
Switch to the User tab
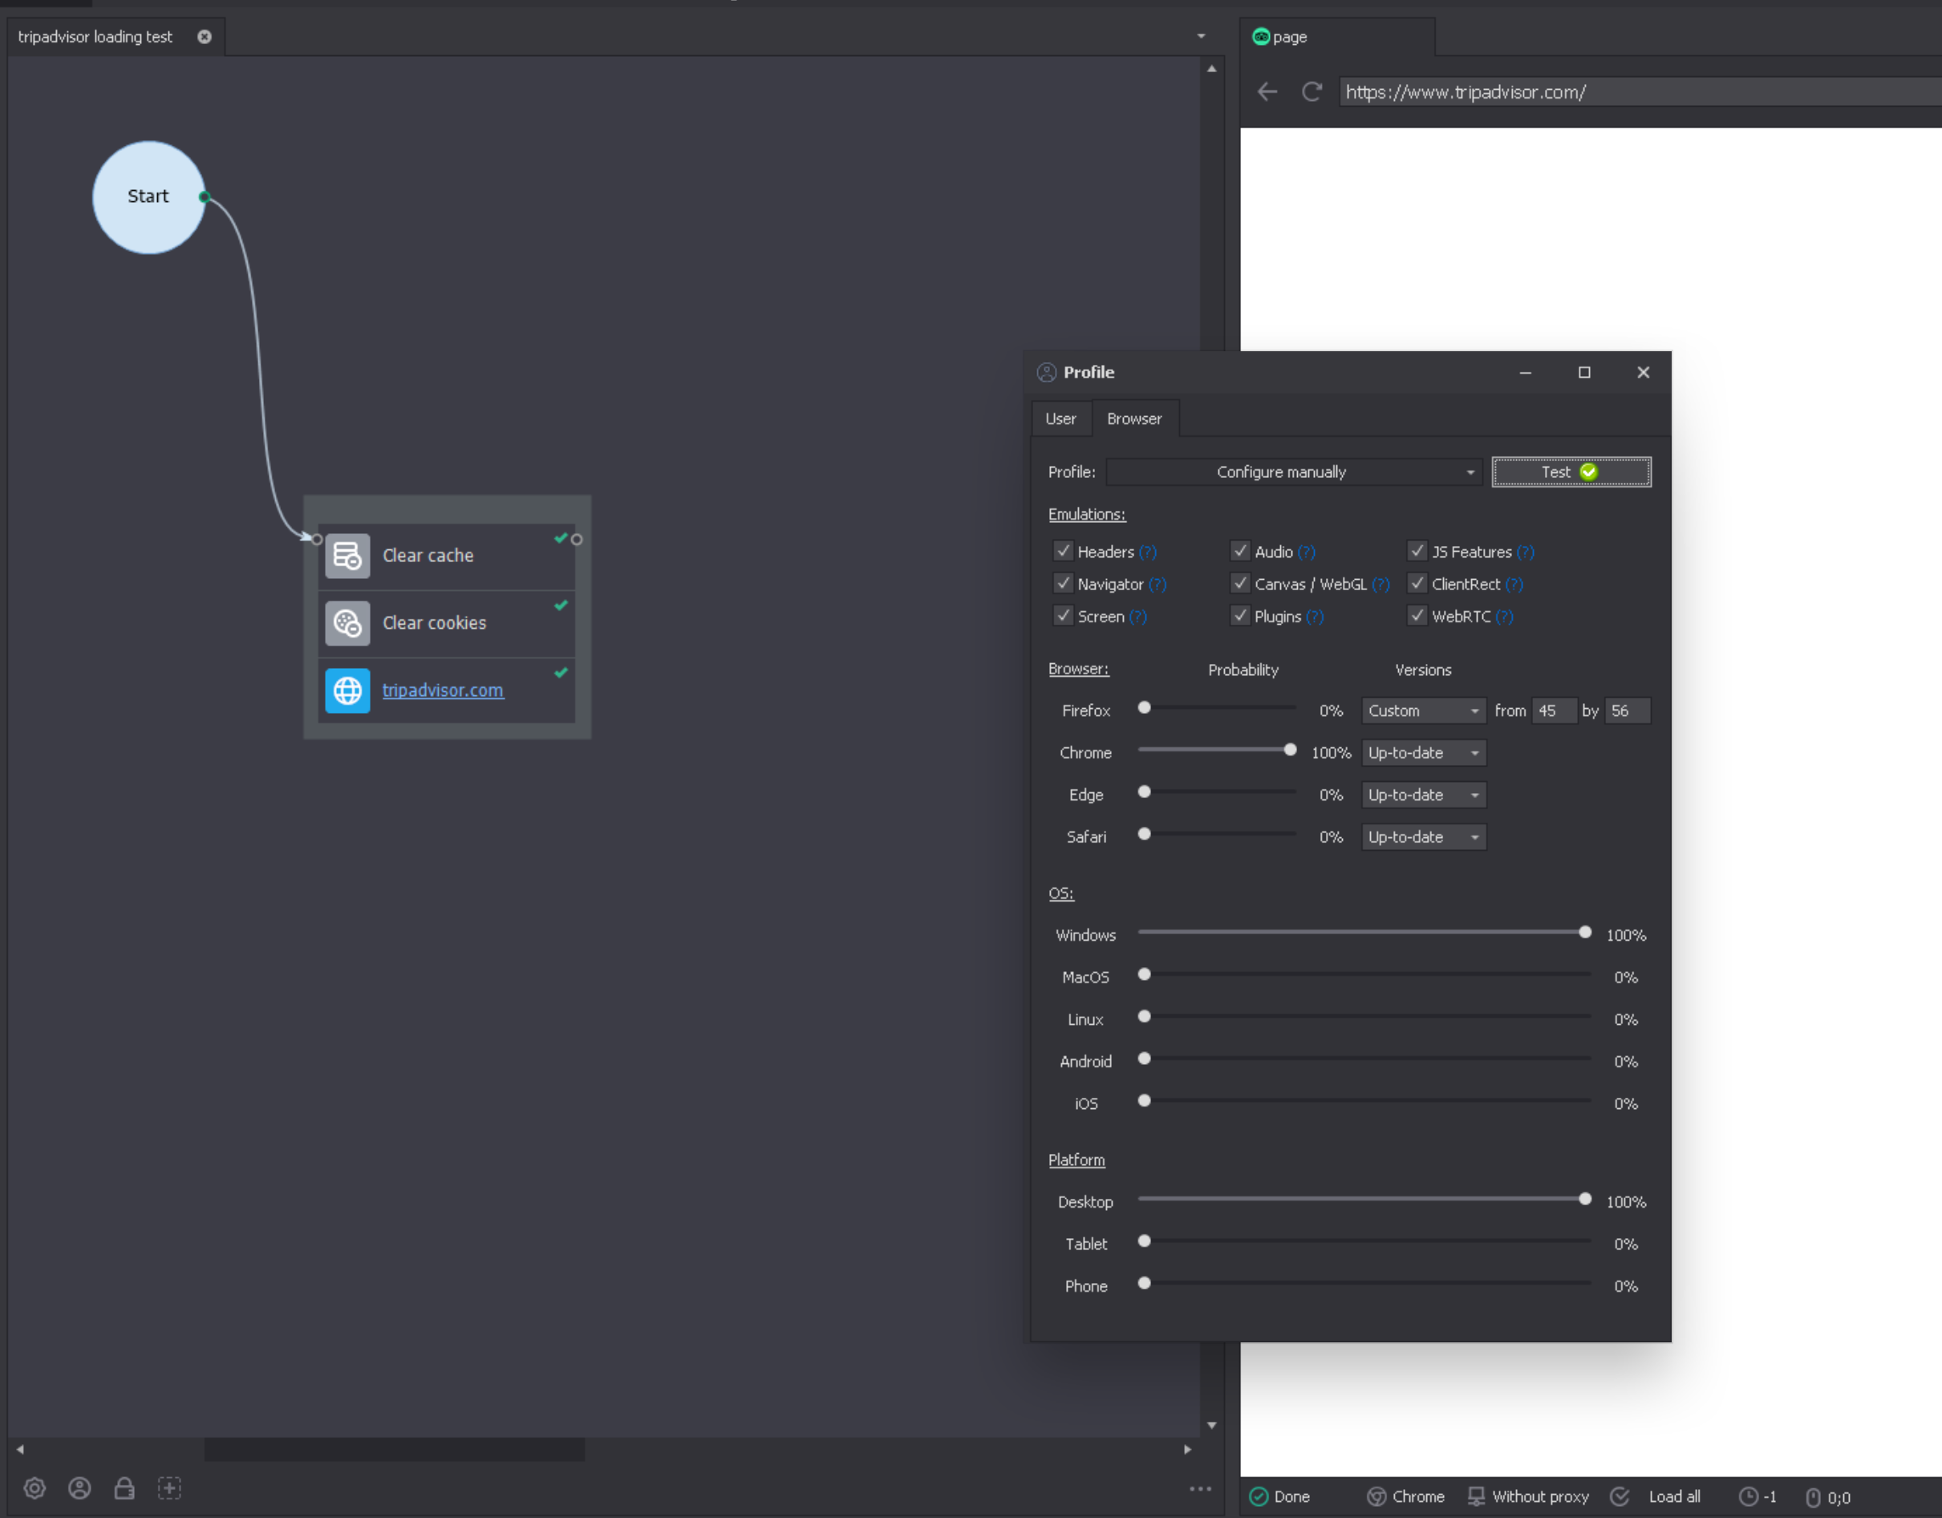(1060, 419)
